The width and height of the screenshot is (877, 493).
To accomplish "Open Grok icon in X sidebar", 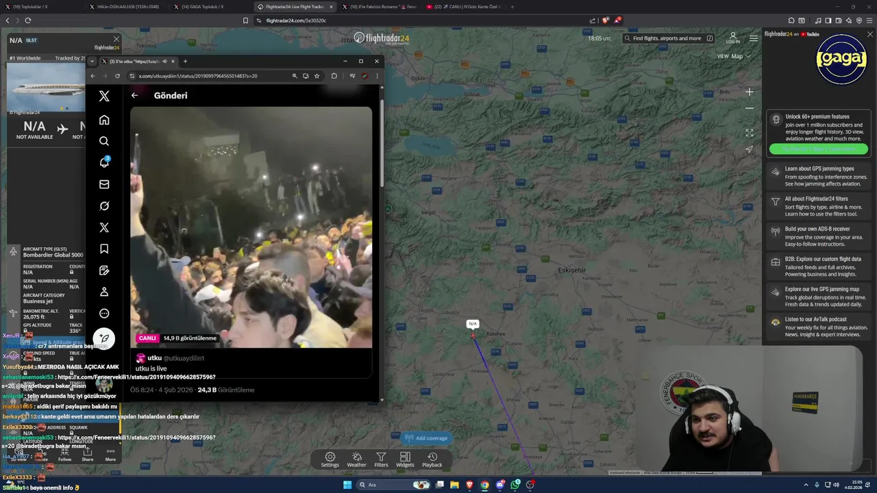I will pos(104,205).
